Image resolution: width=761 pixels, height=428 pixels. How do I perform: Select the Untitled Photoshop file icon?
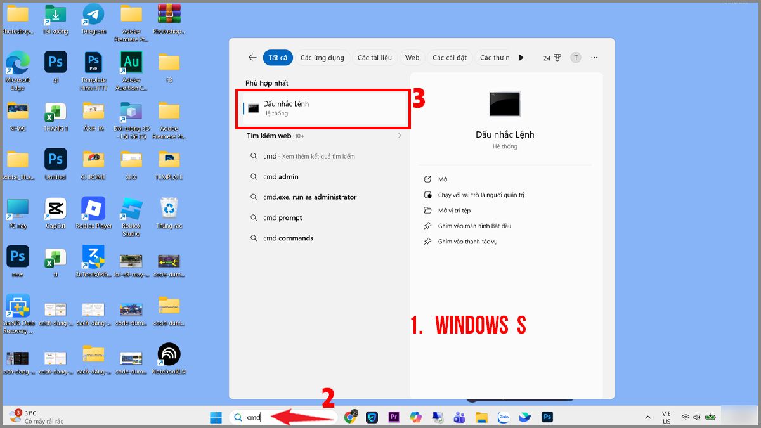click(55, 165)
